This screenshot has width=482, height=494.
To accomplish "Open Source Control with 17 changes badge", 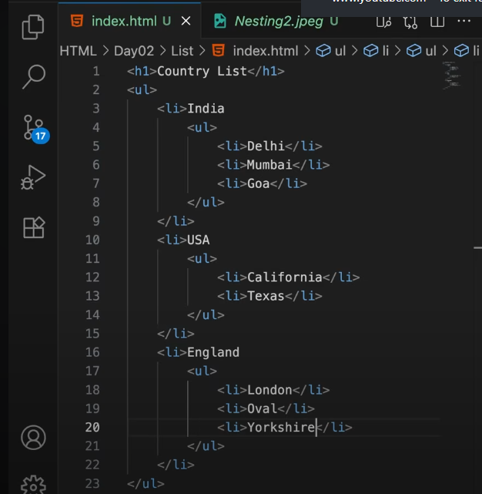I will (x=33, y=128).
